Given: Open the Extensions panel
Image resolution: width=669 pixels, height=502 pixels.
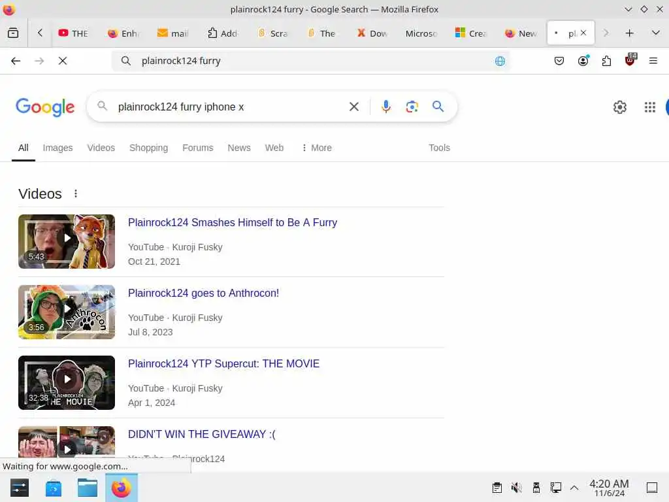Looking at the screenshot, I should pyautogui.click(x=606, y=61).
